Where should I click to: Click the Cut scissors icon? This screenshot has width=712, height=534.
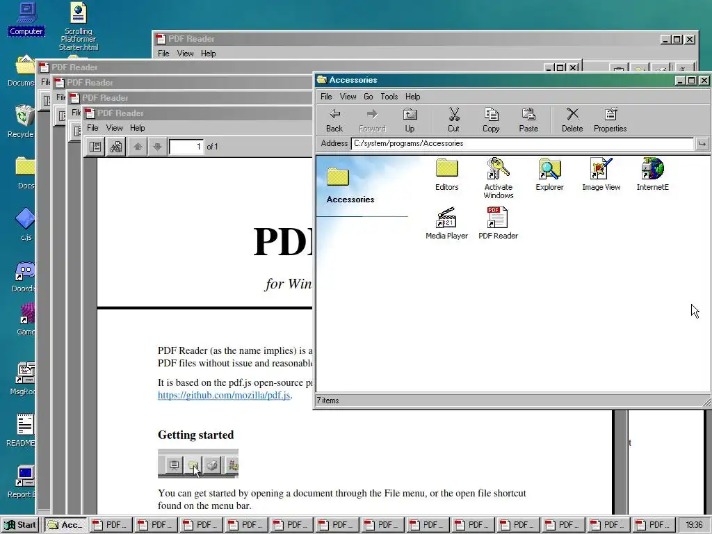coord(453,120)
